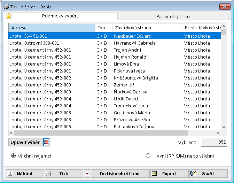Click Upravit výběr button
This screenshot has height=183, width=234.
pos(25,142)
